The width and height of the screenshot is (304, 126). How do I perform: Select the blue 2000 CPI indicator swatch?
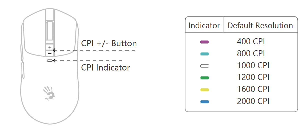coord(205,102)
